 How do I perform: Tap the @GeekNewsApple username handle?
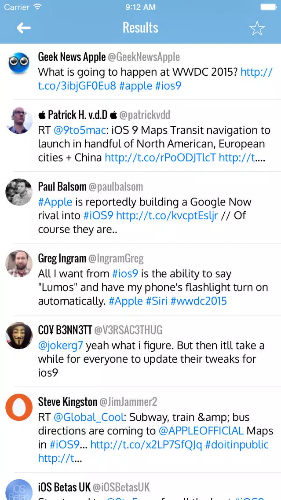coord(144,57)
